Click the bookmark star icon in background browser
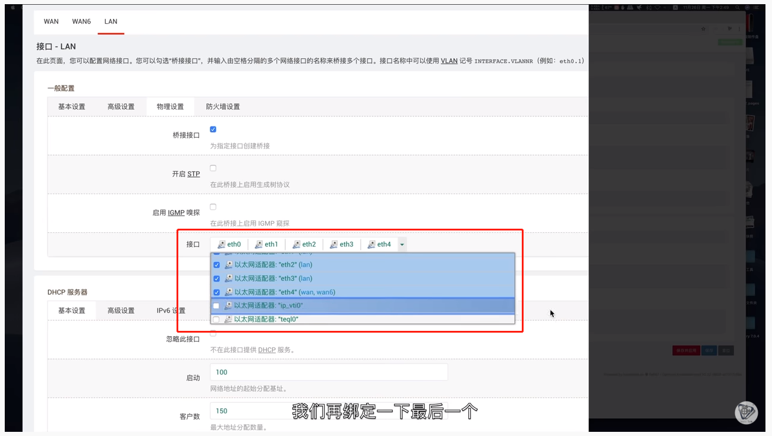772x436 pixels. 703,29
